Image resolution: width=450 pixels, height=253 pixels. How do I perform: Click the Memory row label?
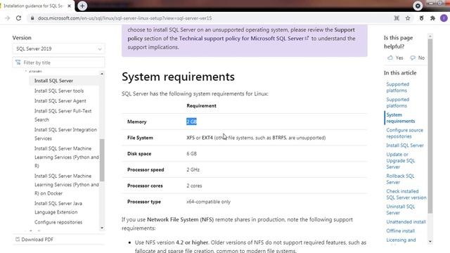click(136, 122)
